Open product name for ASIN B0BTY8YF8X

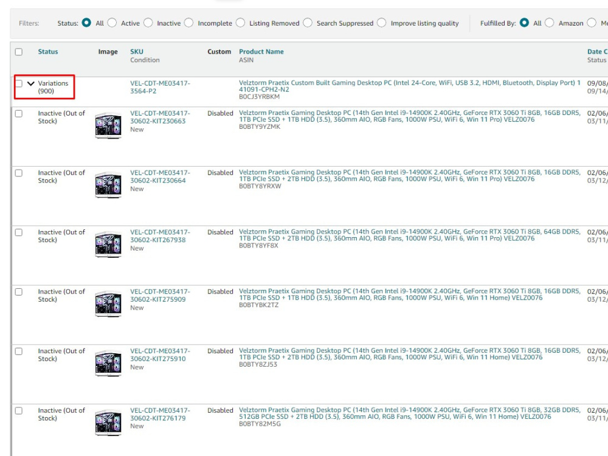click(x=409, y=235)
